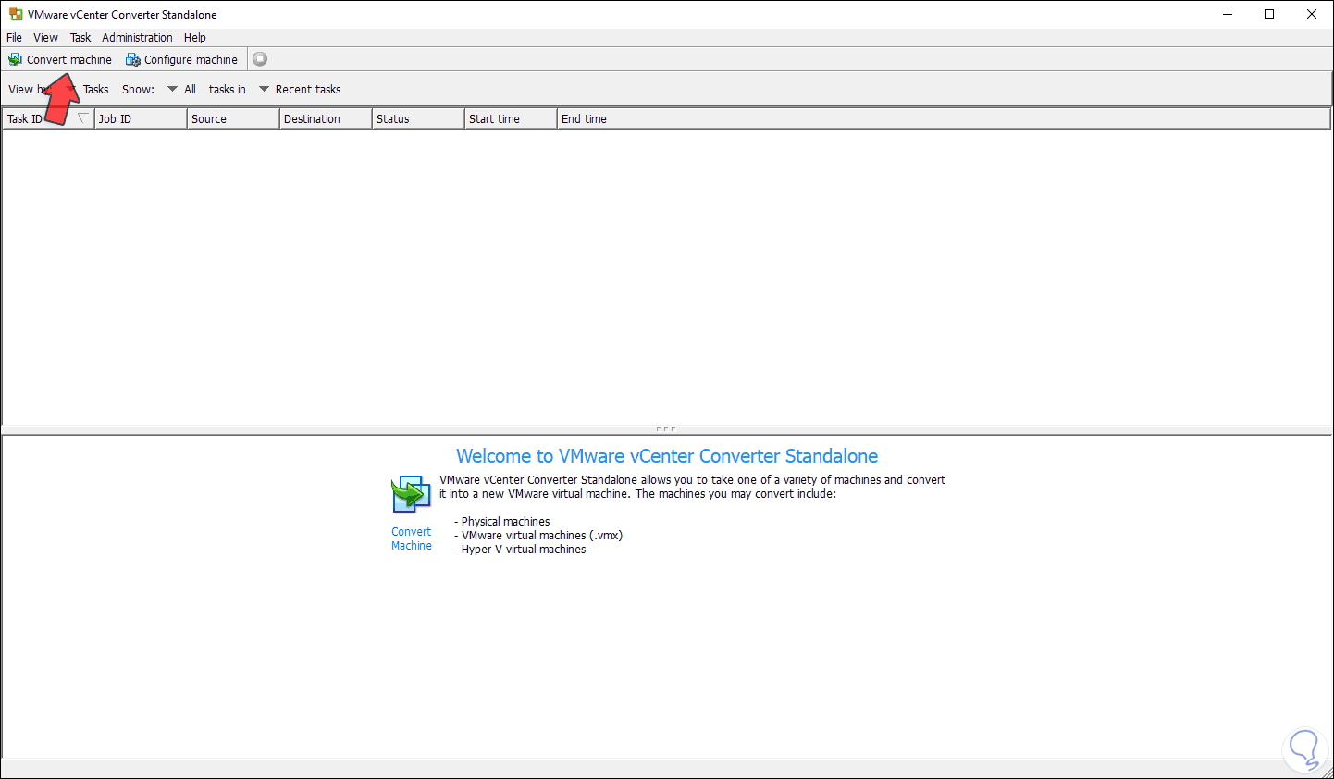Sort by the Status column header
This screenshot has height=779, width=1334.
(418, 118)
